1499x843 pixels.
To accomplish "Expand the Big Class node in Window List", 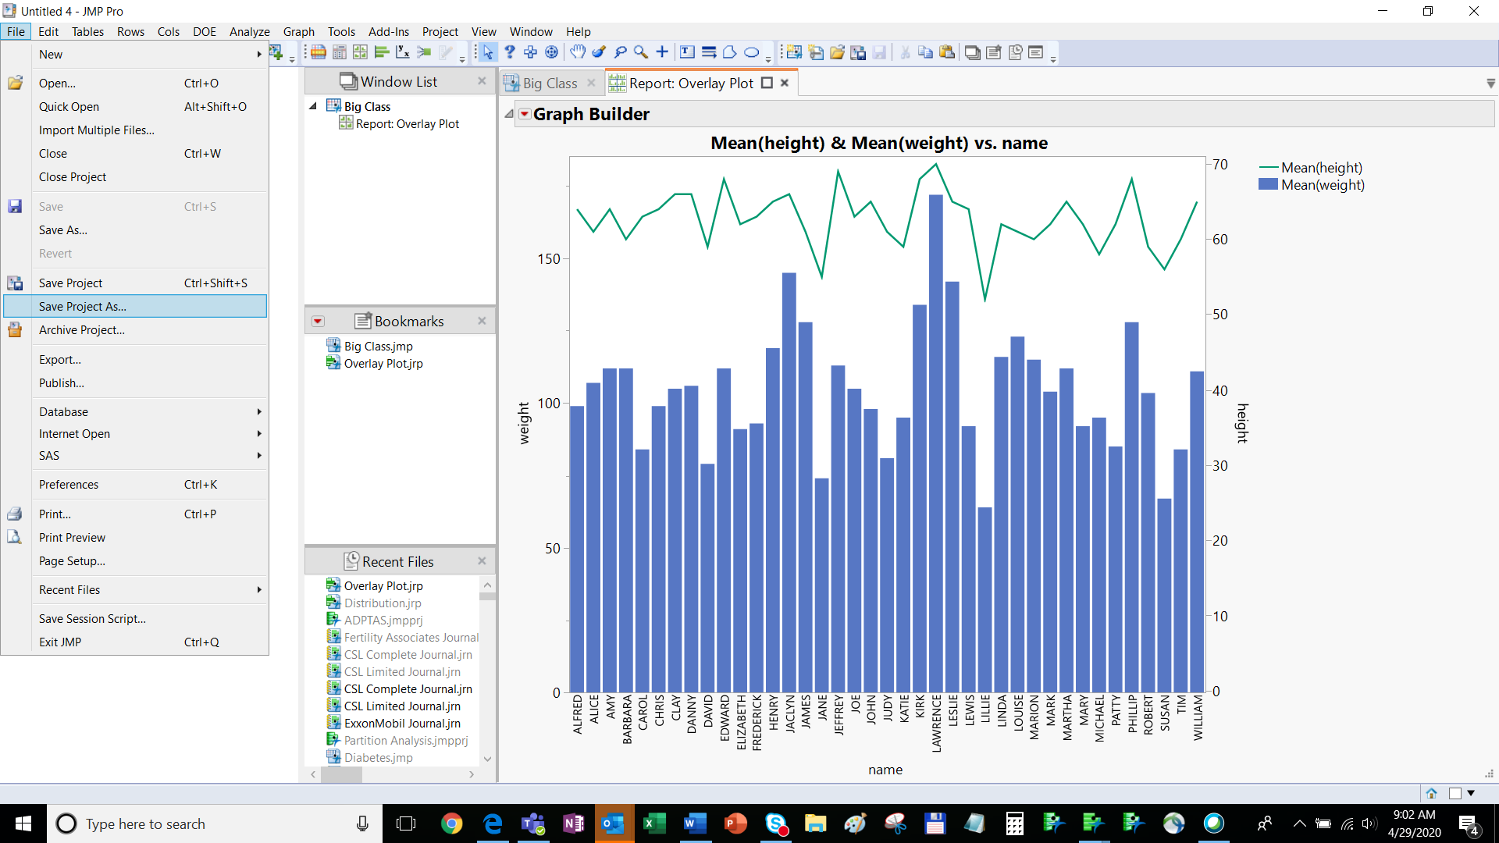I will click(x=312, y=106).
